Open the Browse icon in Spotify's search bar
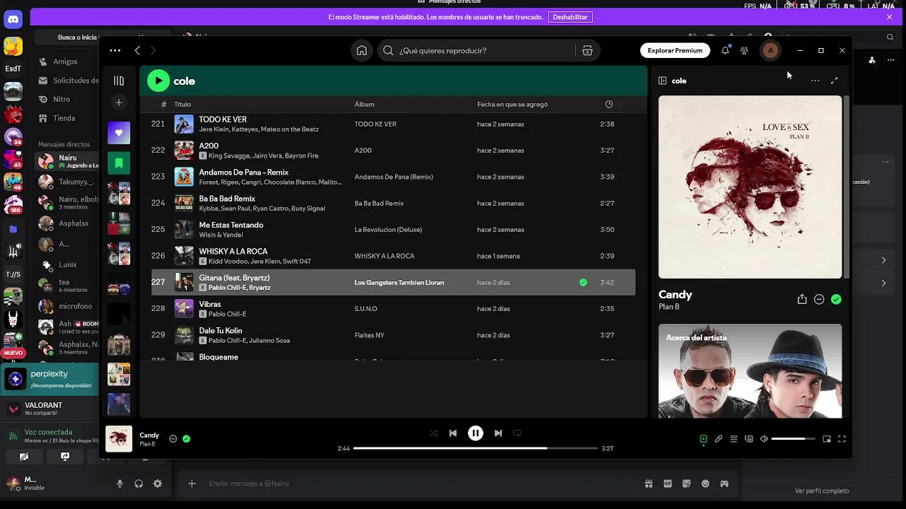The width and height of the screenshot is (906, 509). (x=587, y=50)
